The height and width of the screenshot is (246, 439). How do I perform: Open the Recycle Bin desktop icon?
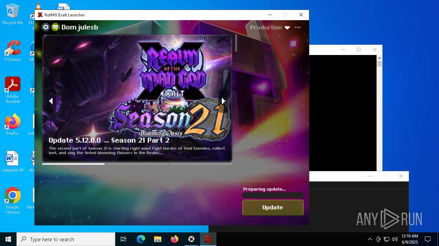tap(13, 14)
